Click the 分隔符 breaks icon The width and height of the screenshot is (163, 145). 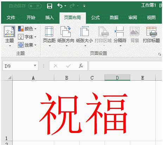tap(119, 31)
